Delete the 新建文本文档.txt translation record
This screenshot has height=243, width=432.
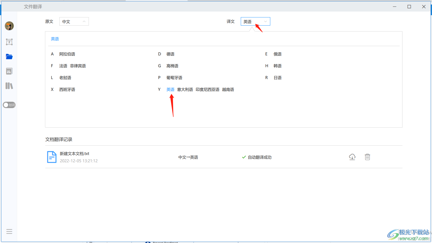pyautogui.click(x=367, y=157)
